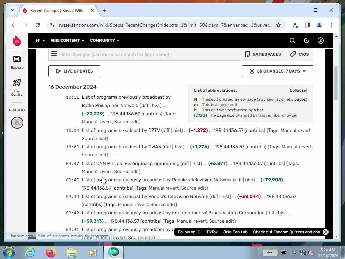Show hidden tray icons arrow
The height and width of the screenshot is (259, 345).
point(294,253)
